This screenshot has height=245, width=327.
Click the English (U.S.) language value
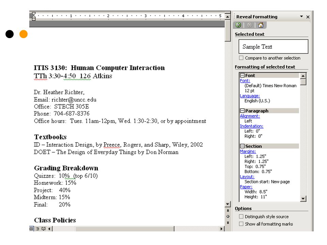coord(257,101)
